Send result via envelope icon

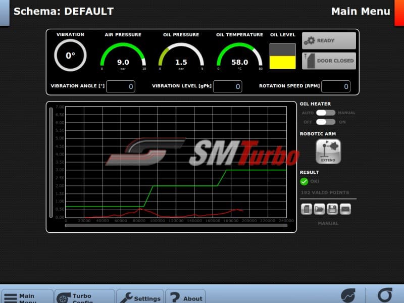(345, 209)
